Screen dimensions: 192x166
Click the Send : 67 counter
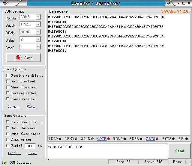(123, 162)
